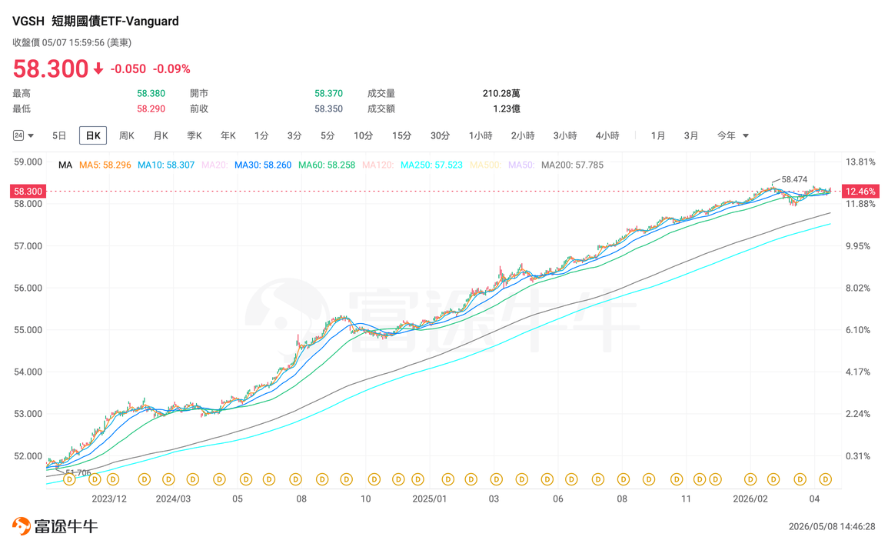Image resolution: width=888 pixels, height=547 pixels.
Task: Enable the faded MA500 line
Action: (x=485, y=165)
